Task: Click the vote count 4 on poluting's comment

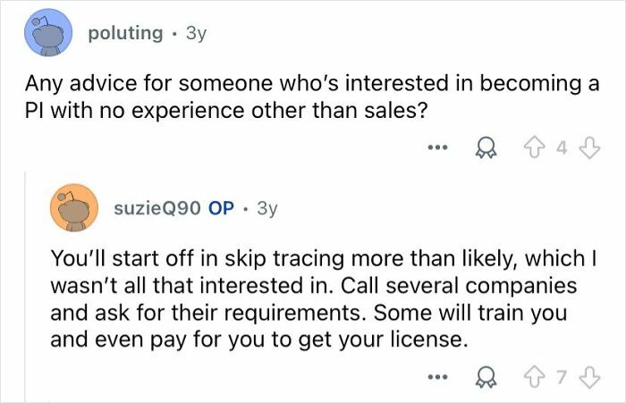Action: click(563, 148)
